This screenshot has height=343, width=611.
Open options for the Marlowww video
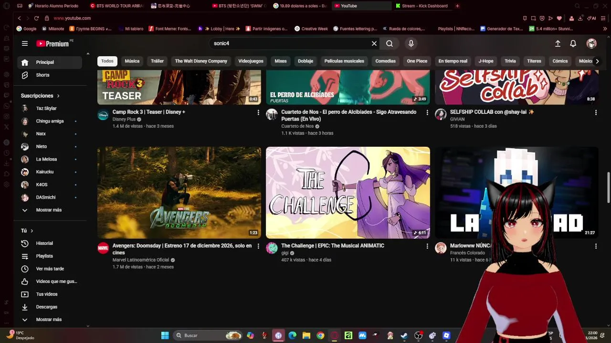596,246
